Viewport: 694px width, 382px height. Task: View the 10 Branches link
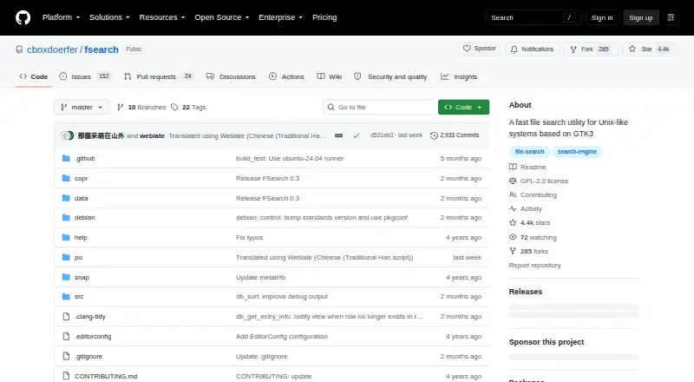click(141, 108)
